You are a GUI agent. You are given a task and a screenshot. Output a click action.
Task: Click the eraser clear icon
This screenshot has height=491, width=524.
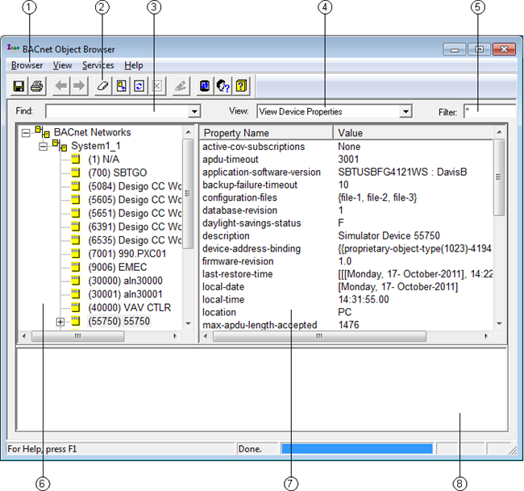point(104,85)
